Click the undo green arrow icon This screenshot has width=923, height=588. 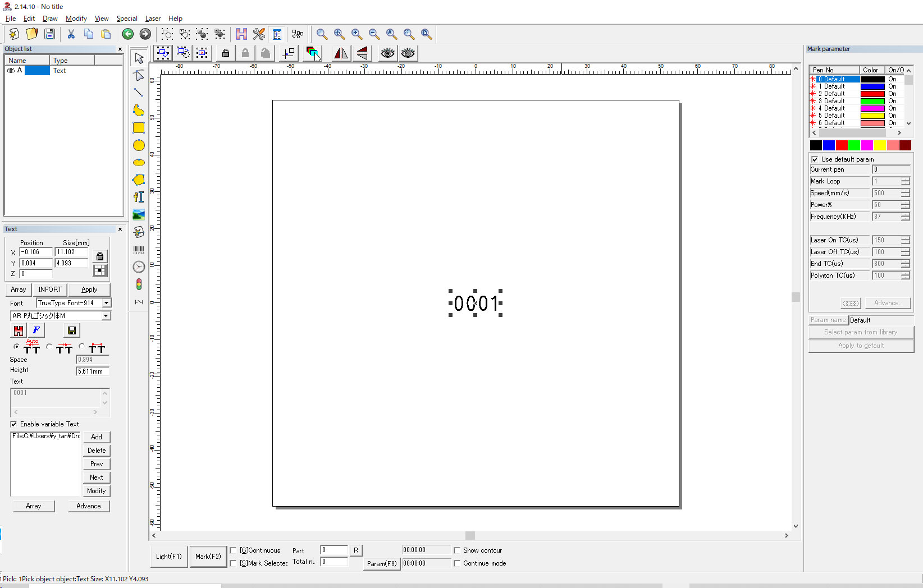(128, 34)
